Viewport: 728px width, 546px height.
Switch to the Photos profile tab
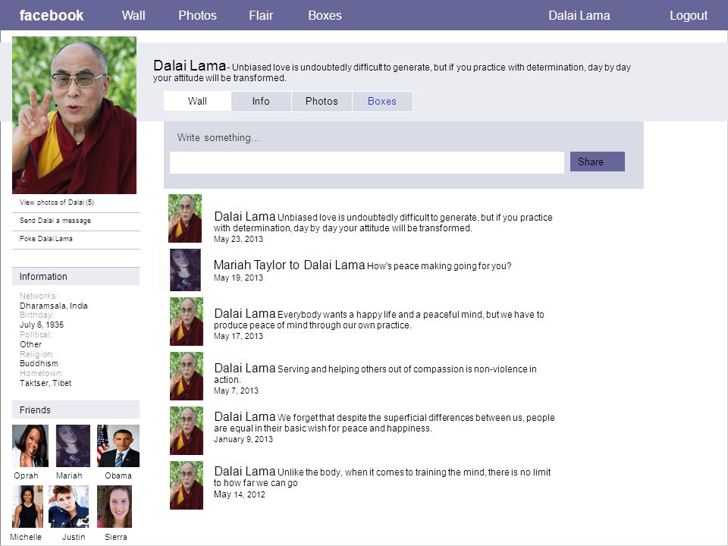pyautogui.click(x=322, y=101)
